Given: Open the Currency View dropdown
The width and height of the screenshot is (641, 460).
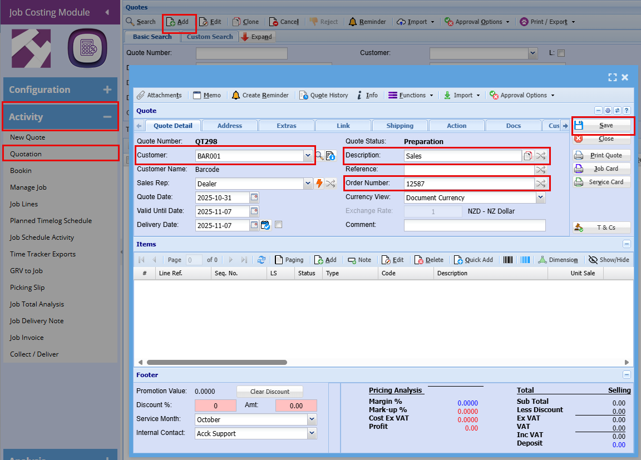Looking at the screenshot, I should coord(540,197).
